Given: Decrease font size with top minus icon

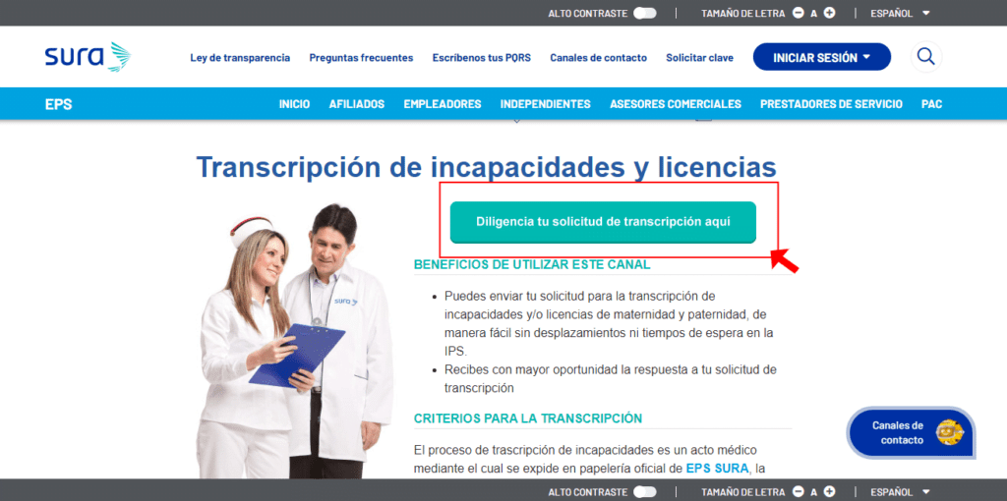Looking at the screenshot, I should click(799, 13).
